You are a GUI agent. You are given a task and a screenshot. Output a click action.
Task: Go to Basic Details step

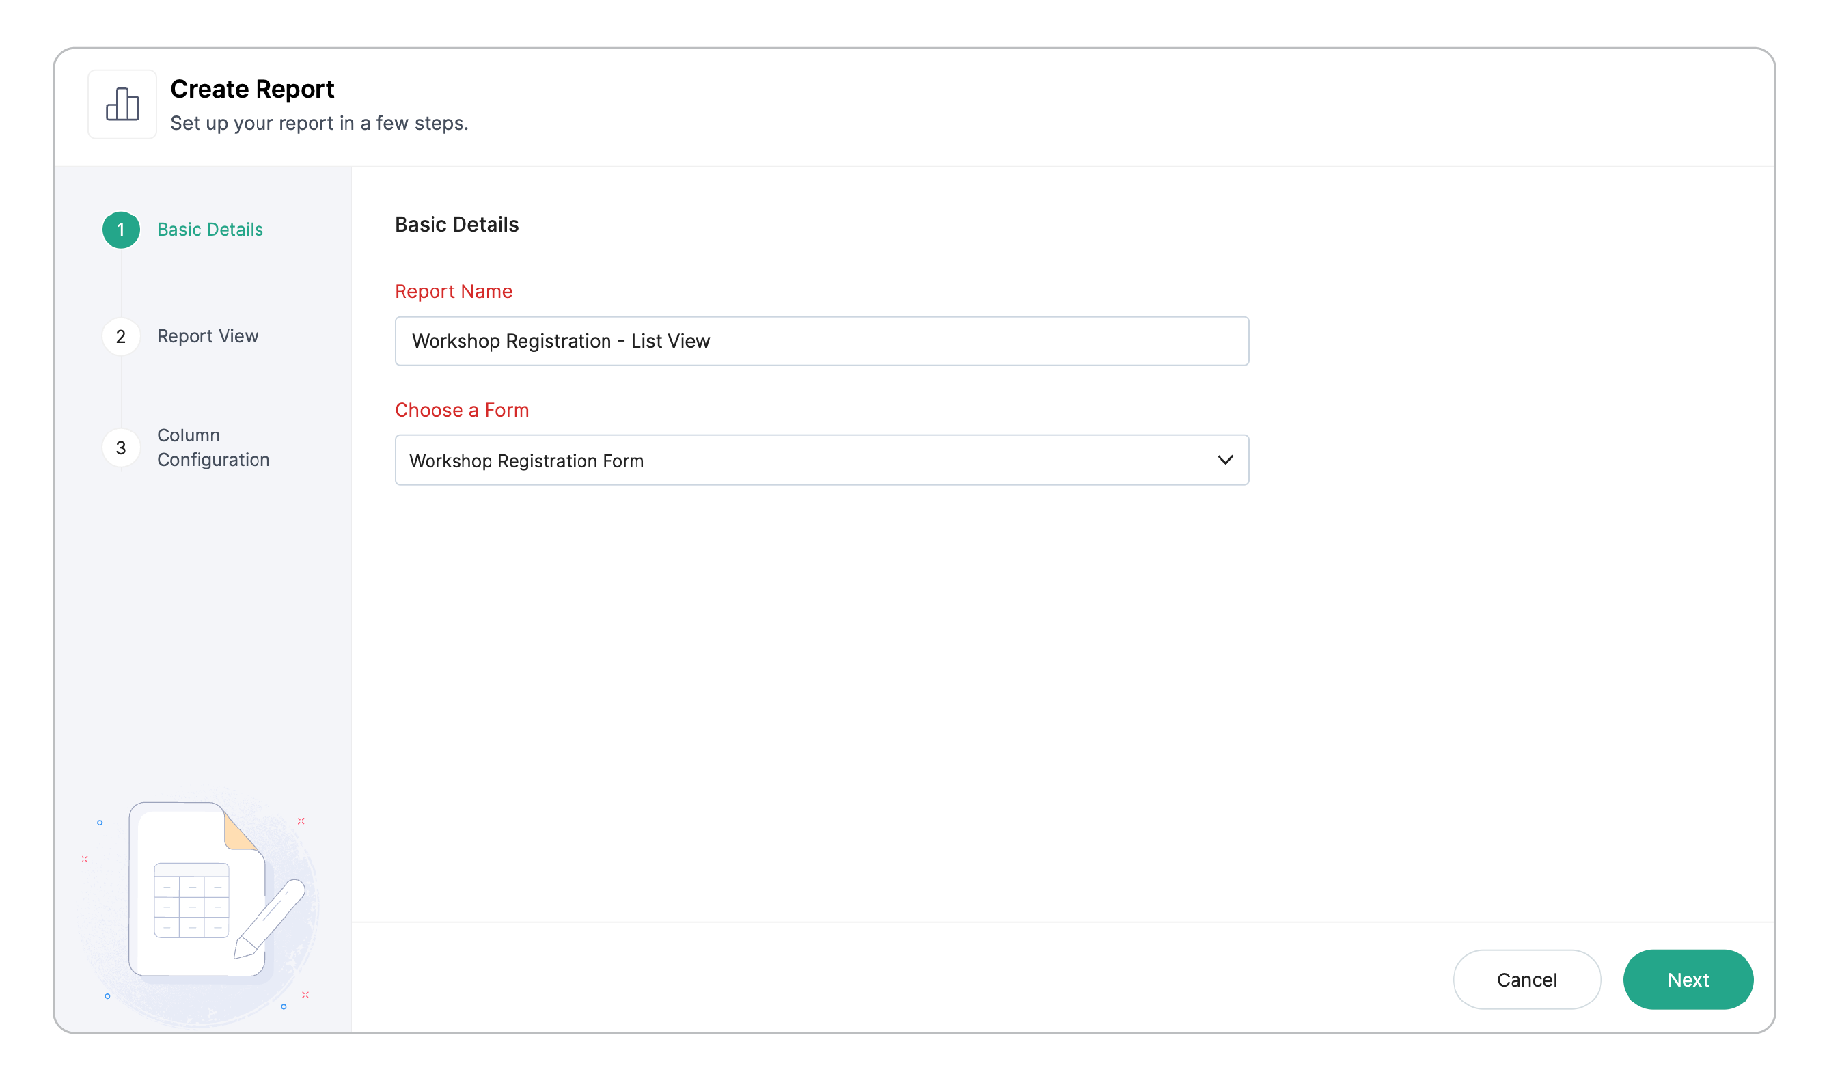click(x=210, y=230)
